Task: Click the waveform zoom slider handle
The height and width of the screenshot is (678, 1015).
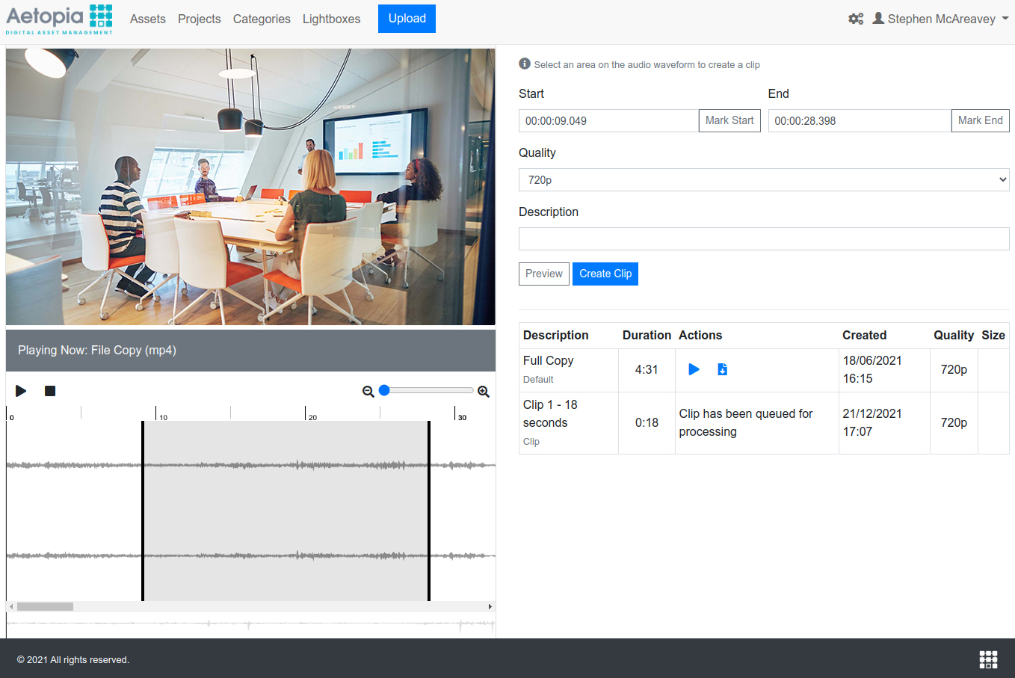Action: [384, 390]
